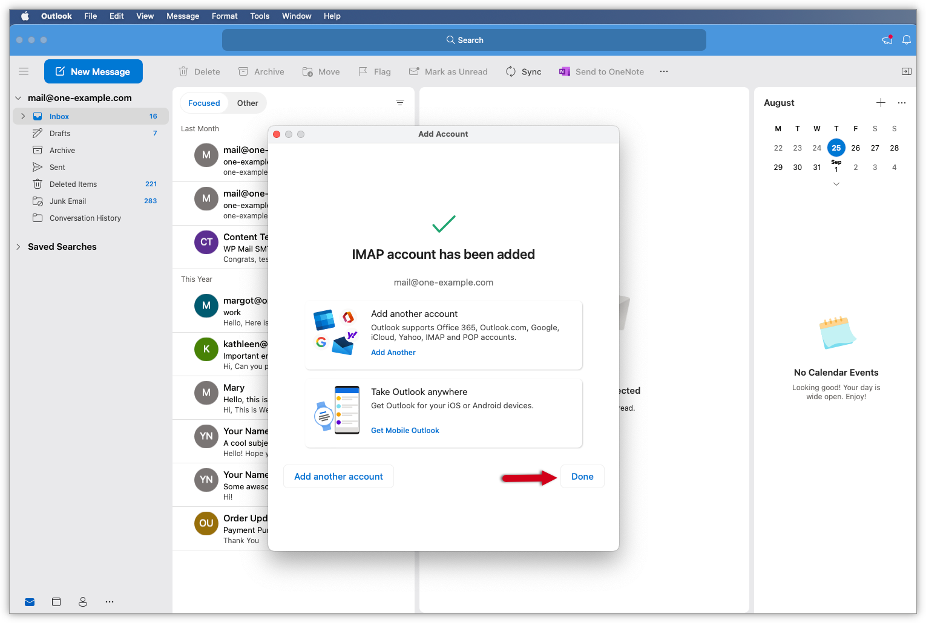Click the hamburger menu icon to collapse the sidebar
Image resolution: width=926 pixels, height=623 pixels.
click(24, 71)
